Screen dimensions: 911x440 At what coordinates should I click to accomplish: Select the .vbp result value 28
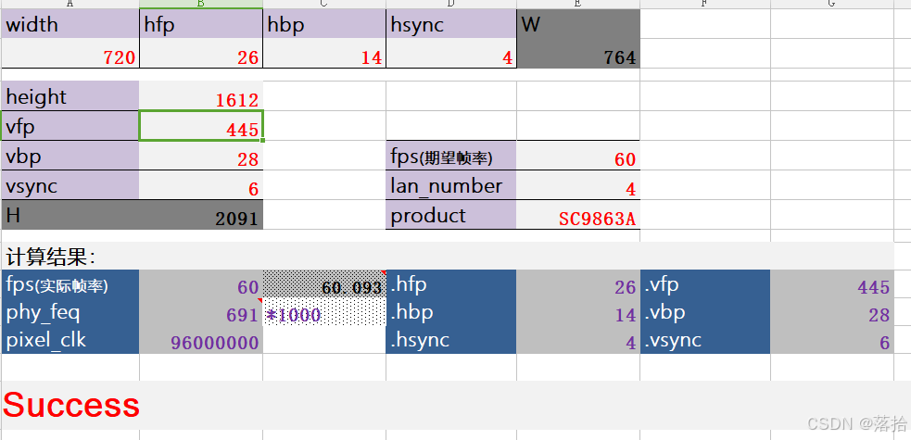click(832, 312)
